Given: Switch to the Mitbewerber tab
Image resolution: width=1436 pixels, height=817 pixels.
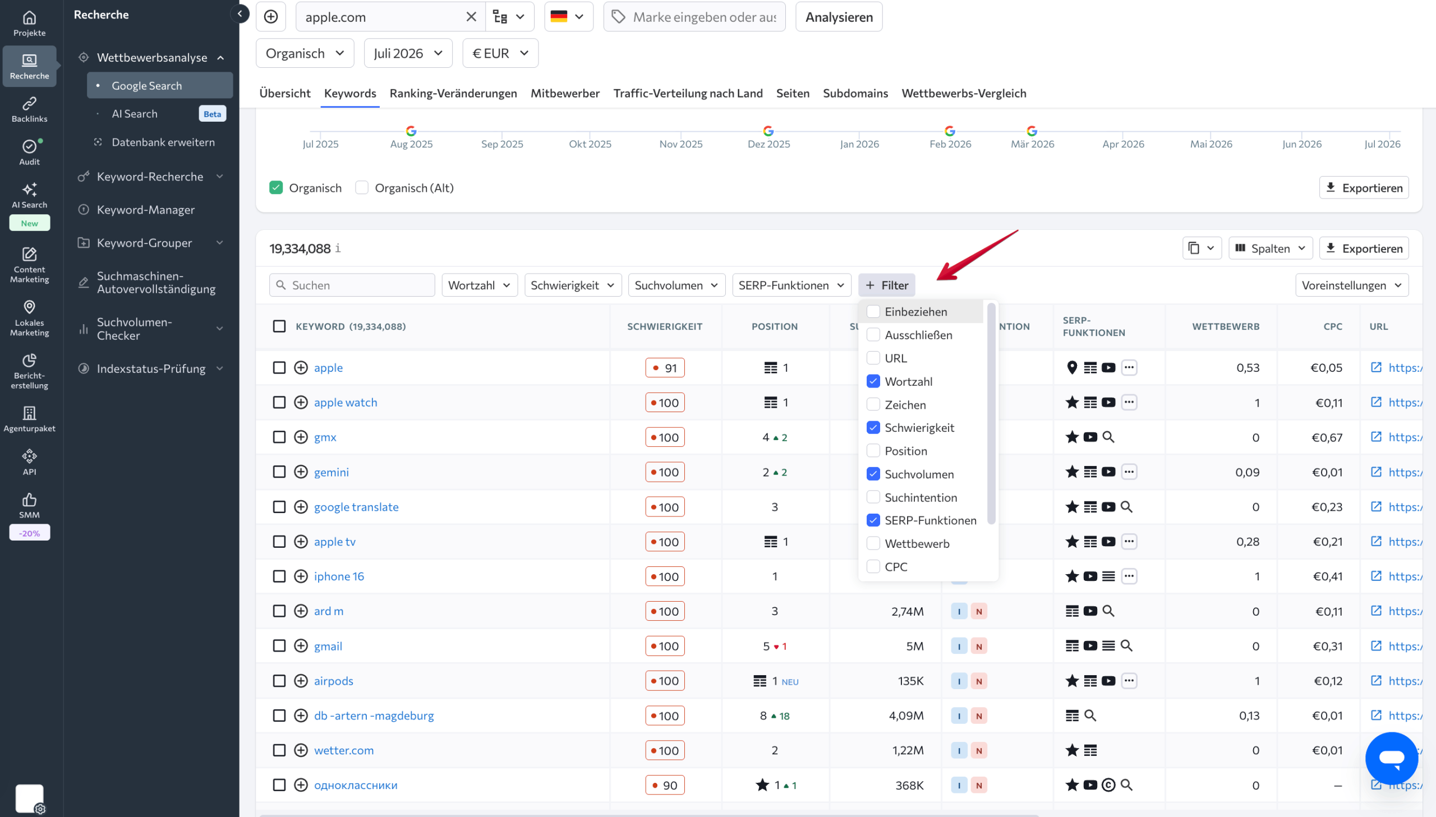Looking at the screenshot, I should click(565, 93).
